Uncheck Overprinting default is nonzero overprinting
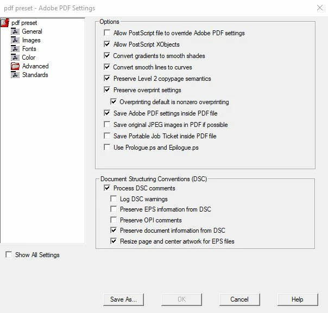The width and height of the screenshot is (328, 313). click(113, 102)
